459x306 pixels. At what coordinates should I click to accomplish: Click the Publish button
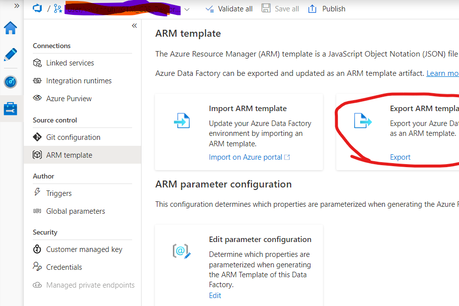tap(327, 9)
